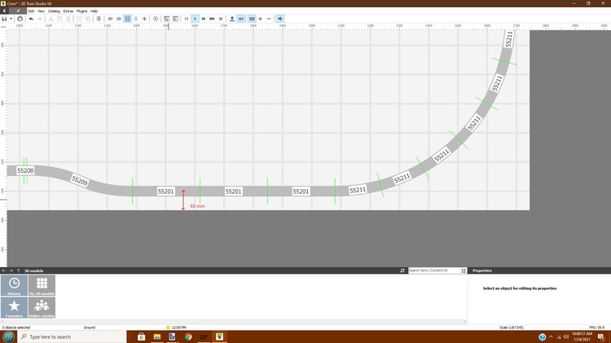Image resolution: width=611 pixels, height=343 pixels.
Task: Click the left layout window icon
Action: (167, 19)
